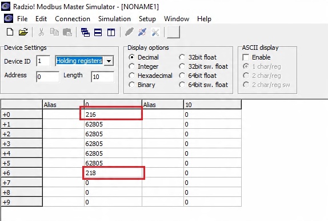
Task: Tile windows vertically via toolbar icon
Action: [111, 33]
